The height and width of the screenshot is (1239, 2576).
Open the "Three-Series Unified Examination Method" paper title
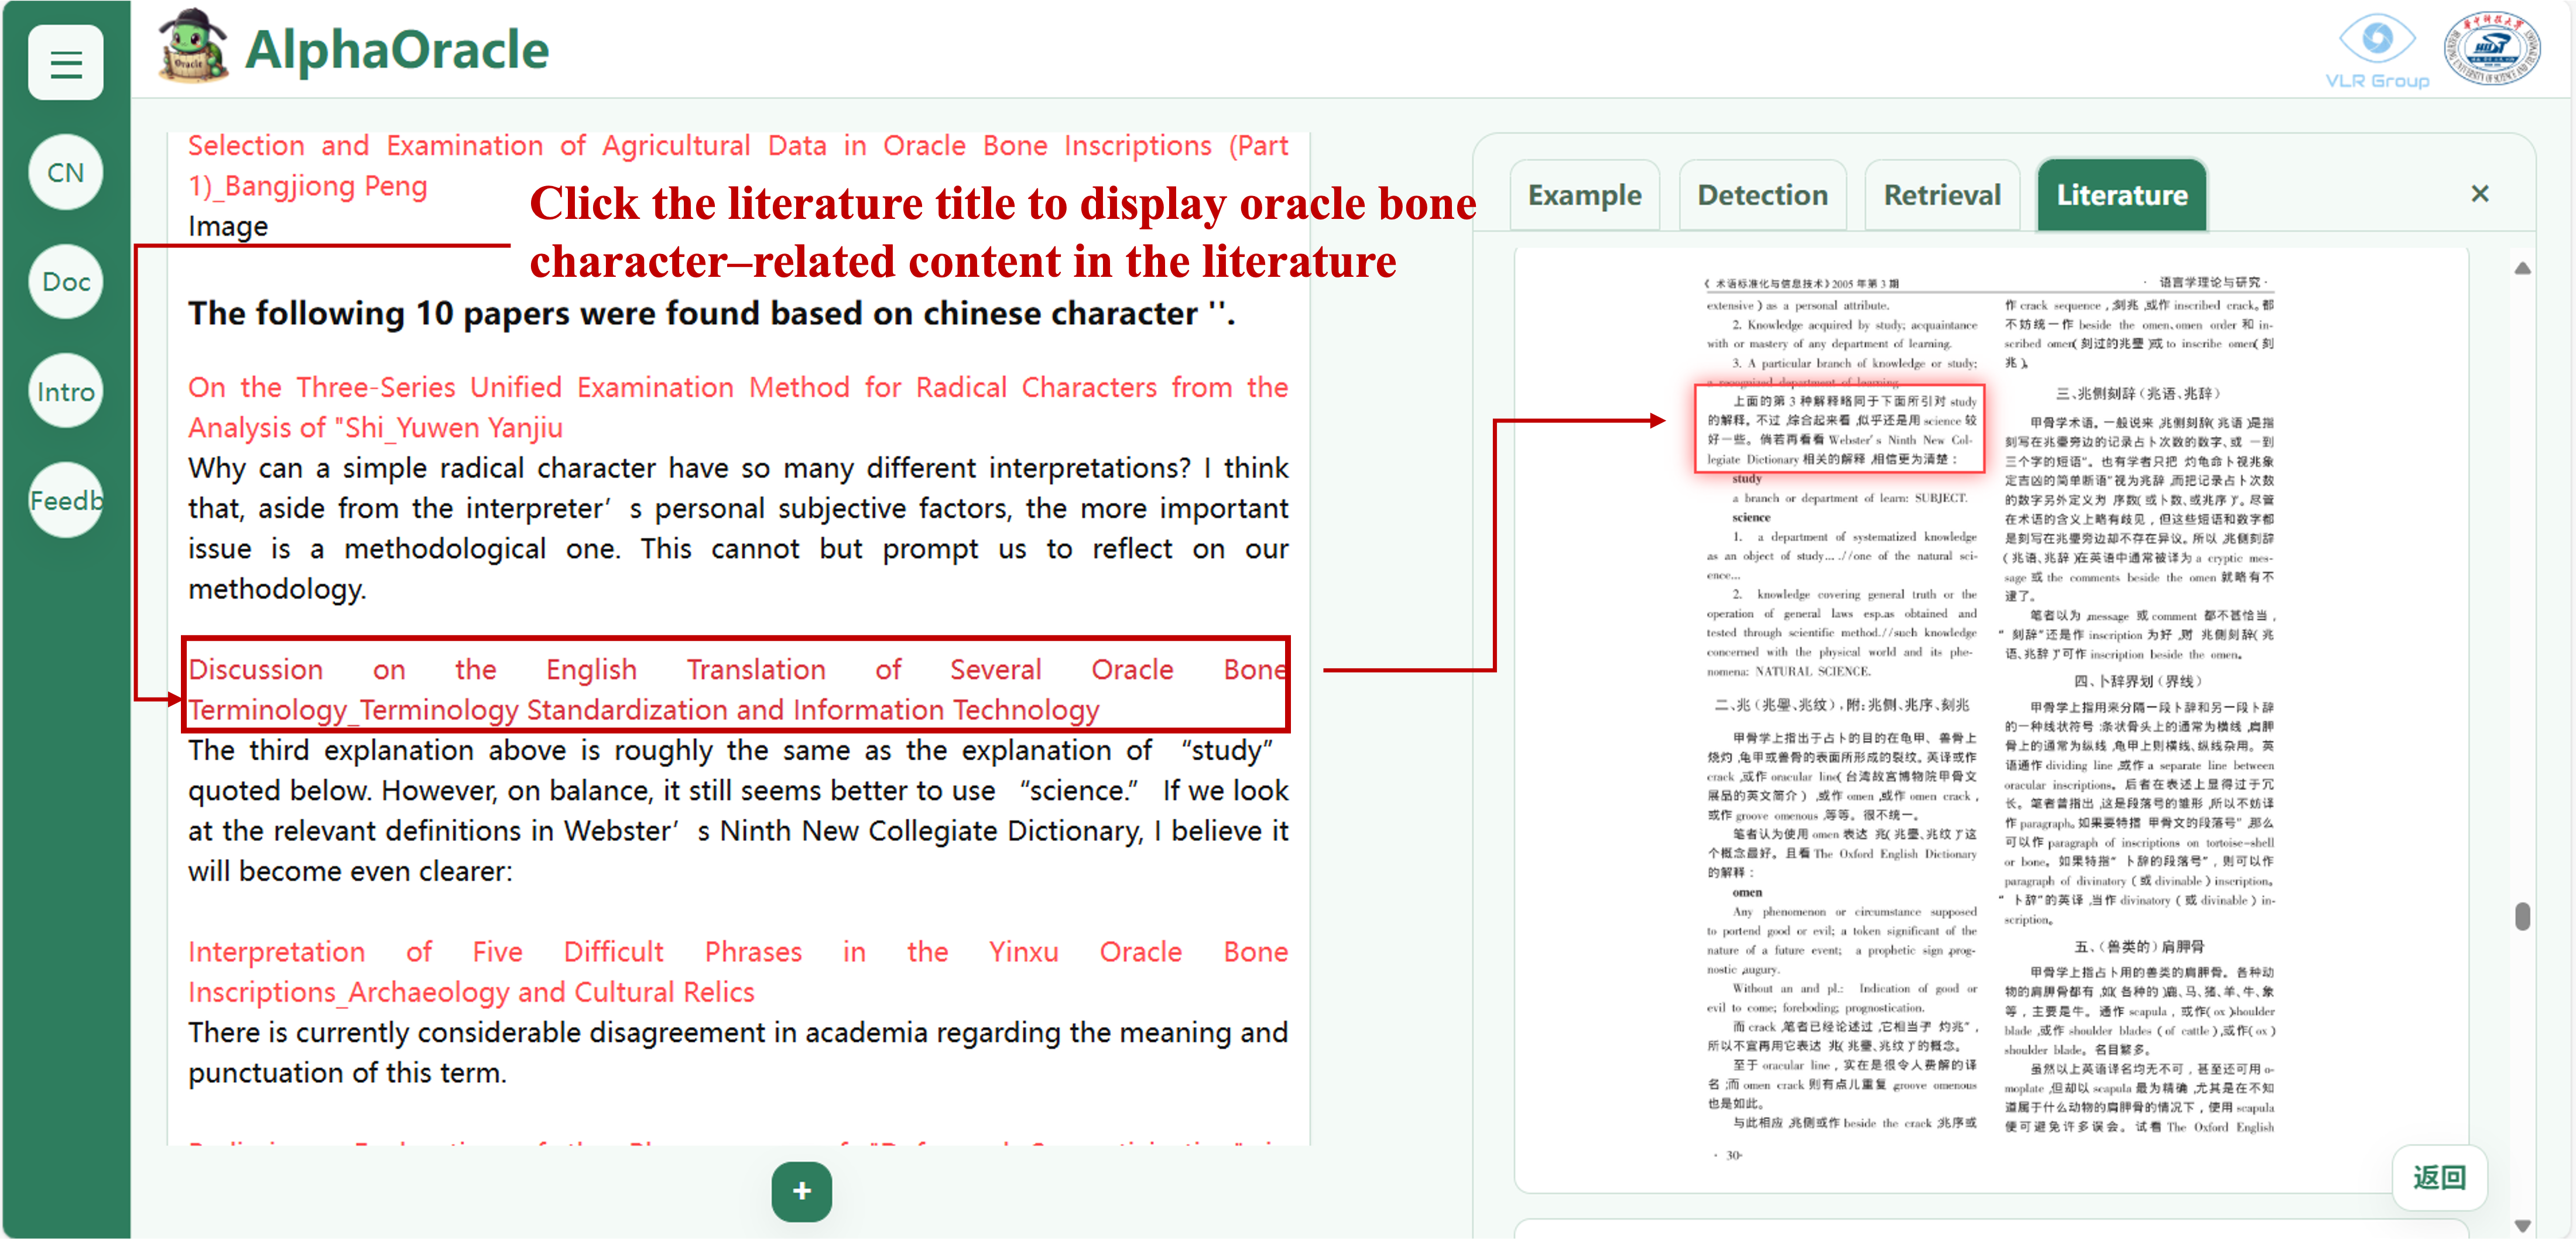click(x=738, y=407)
